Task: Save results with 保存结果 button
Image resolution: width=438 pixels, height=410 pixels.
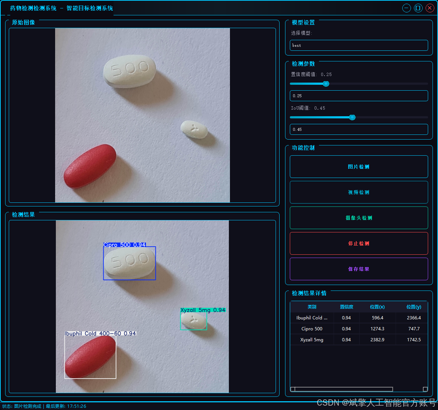Action: (359, 269)
